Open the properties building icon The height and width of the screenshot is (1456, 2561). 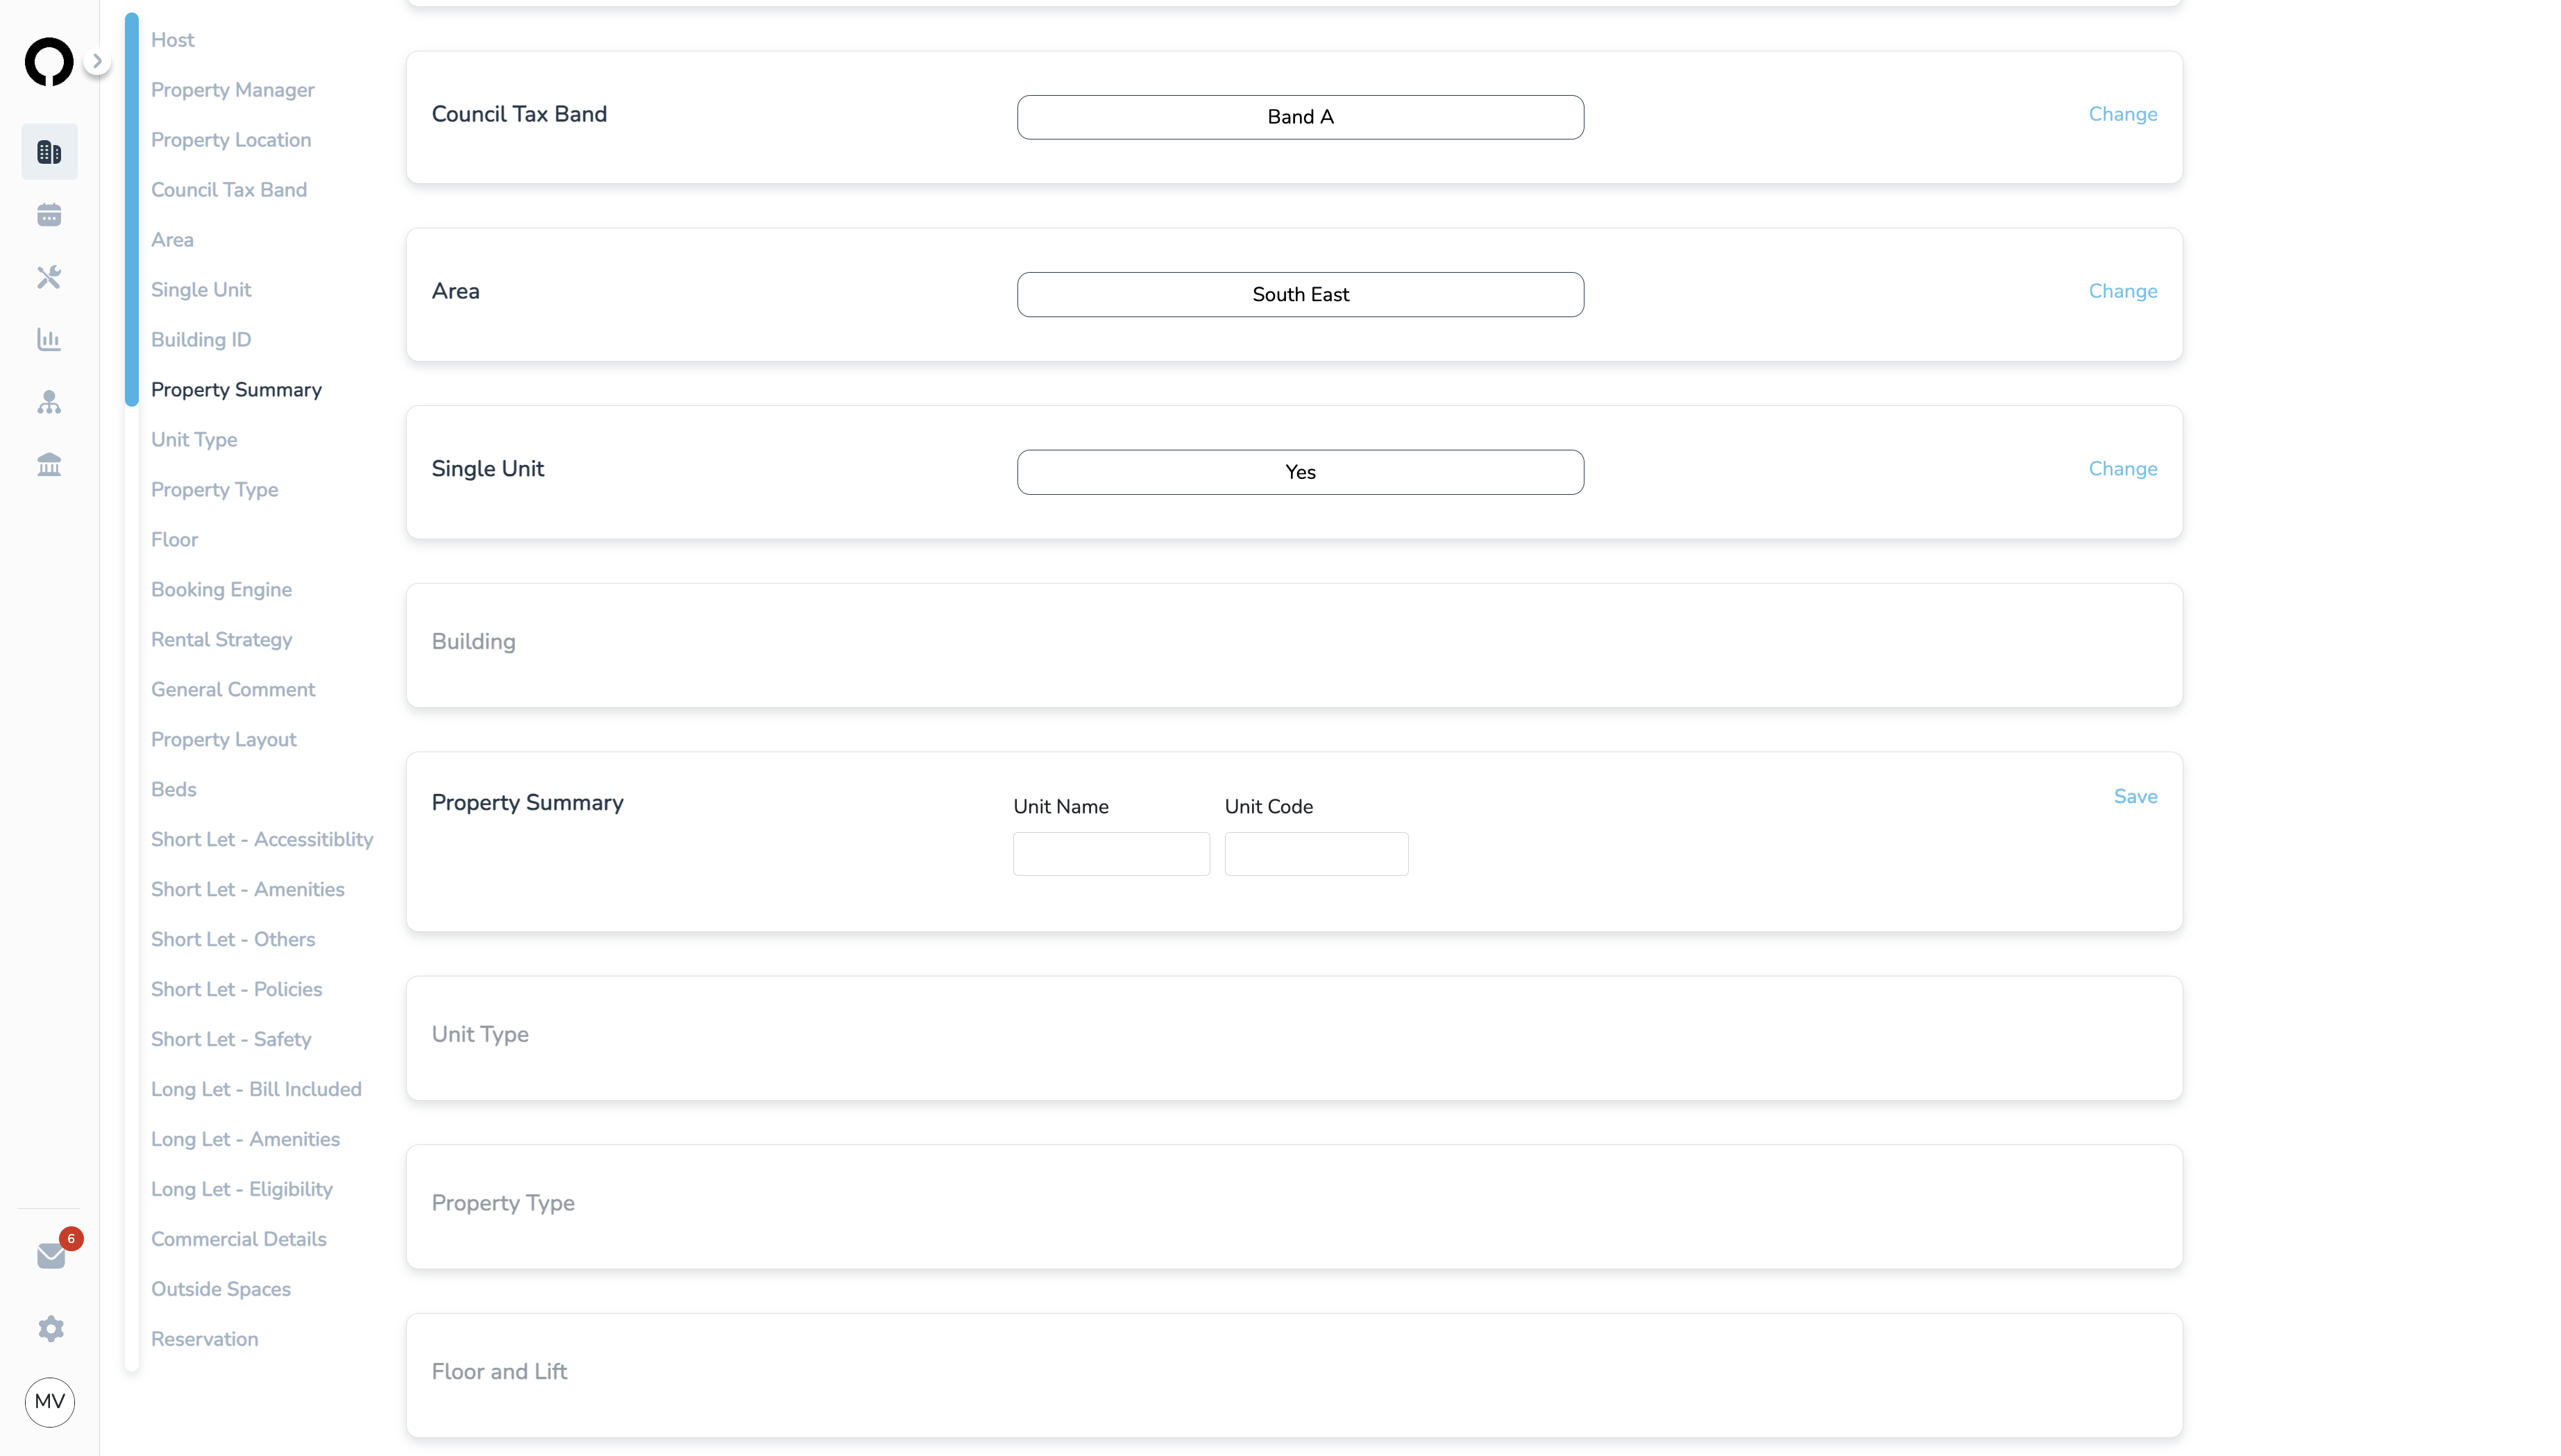pyautogui.click(x=49, y=152)
